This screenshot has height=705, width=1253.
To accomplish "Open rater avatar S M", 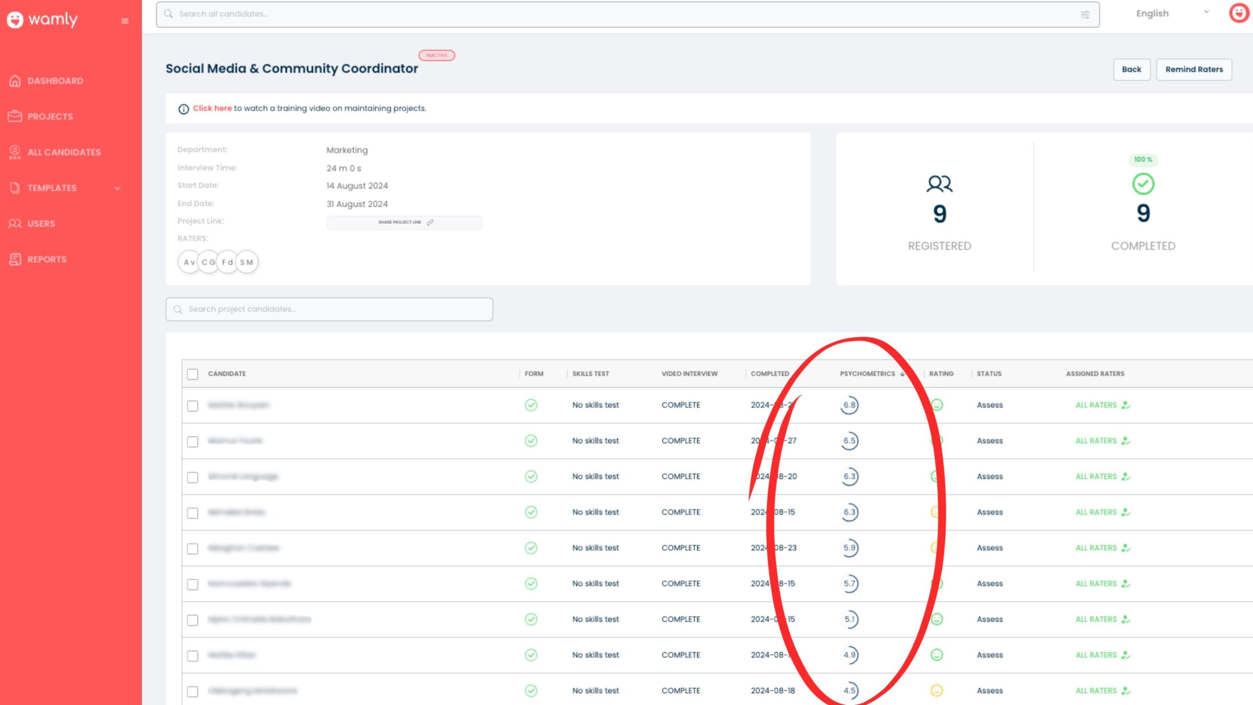I will (247, 262).
